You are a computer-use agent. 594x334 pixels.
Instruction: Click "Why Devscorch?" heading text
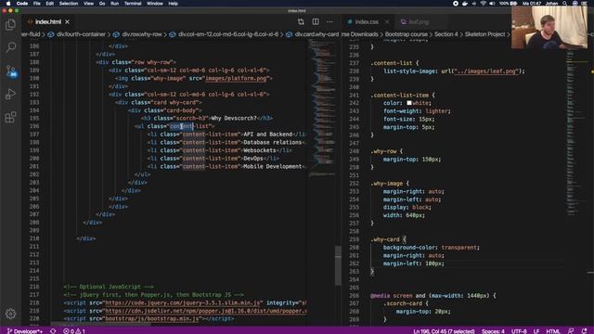pos(234,119)
